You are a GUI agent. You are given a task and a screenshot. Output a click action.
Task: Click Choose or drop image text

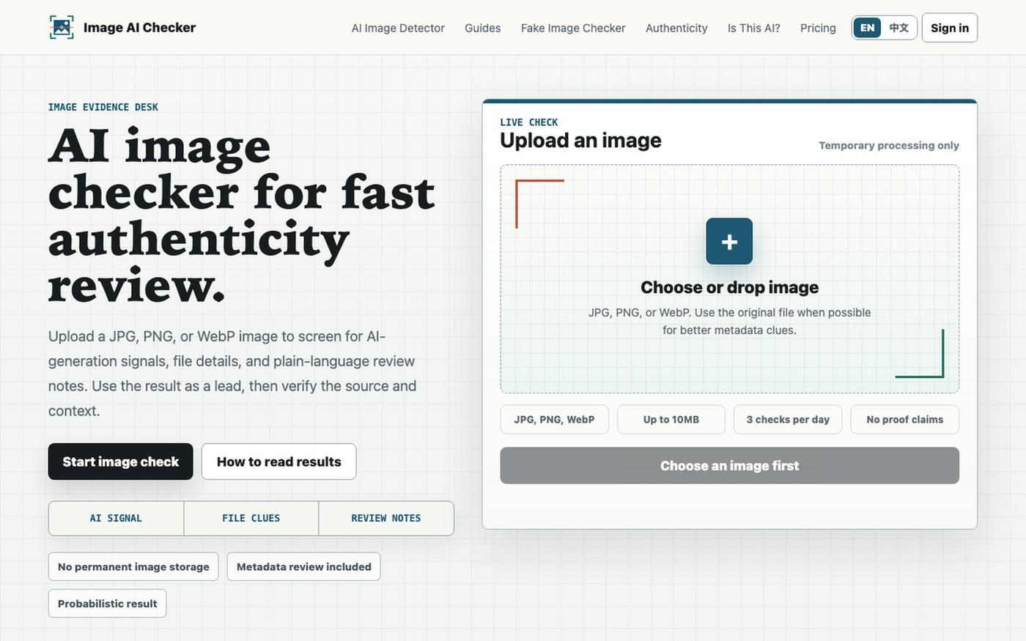(730, 287)
